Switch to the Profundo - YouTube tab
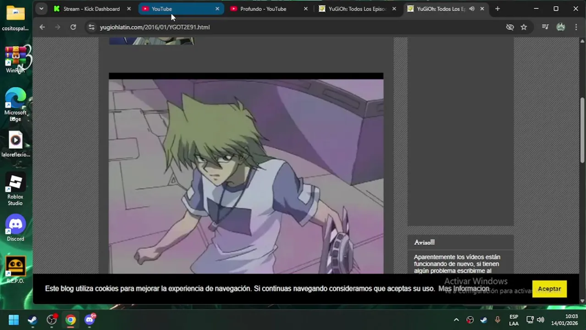Screen dimensions: 586x330 (x=269, y=9)
